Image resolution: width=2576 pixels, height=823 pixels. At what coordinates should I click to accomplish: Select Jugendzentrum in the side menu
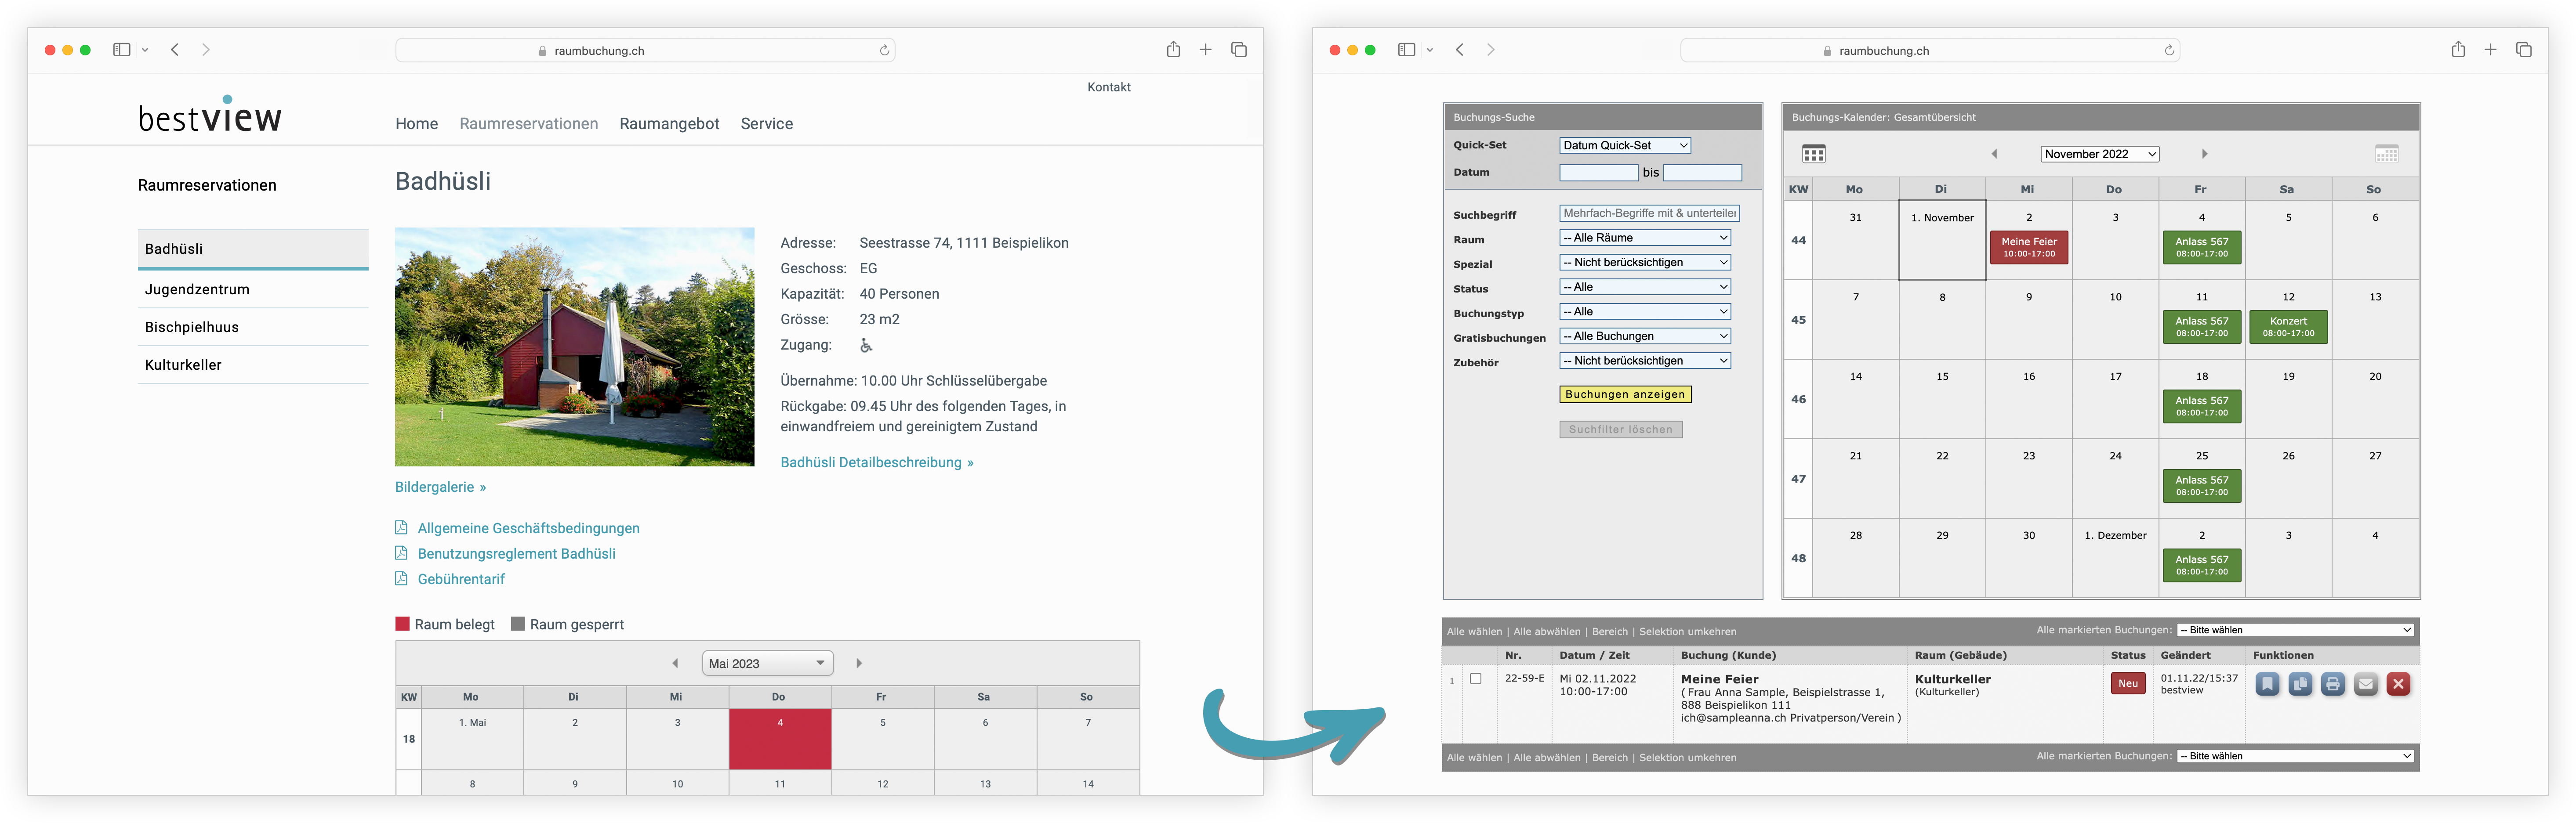[253, 290]
